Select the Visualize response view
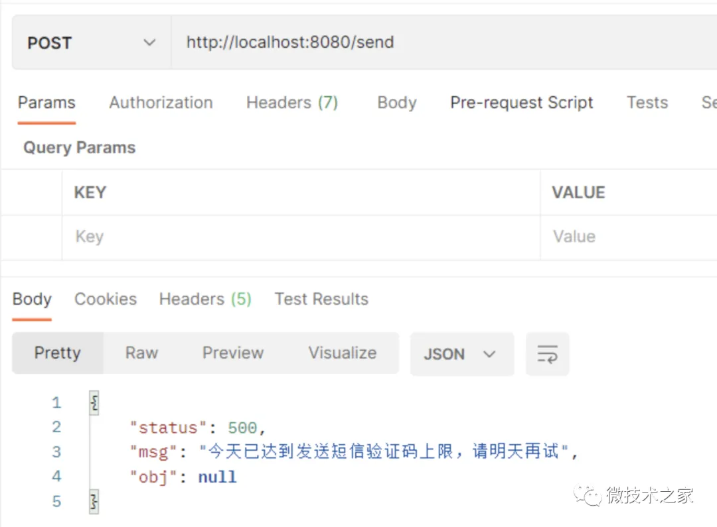Image resolution: width=717 pixels, height=527 pixels. pyautogui.click(x=342, y=353)
